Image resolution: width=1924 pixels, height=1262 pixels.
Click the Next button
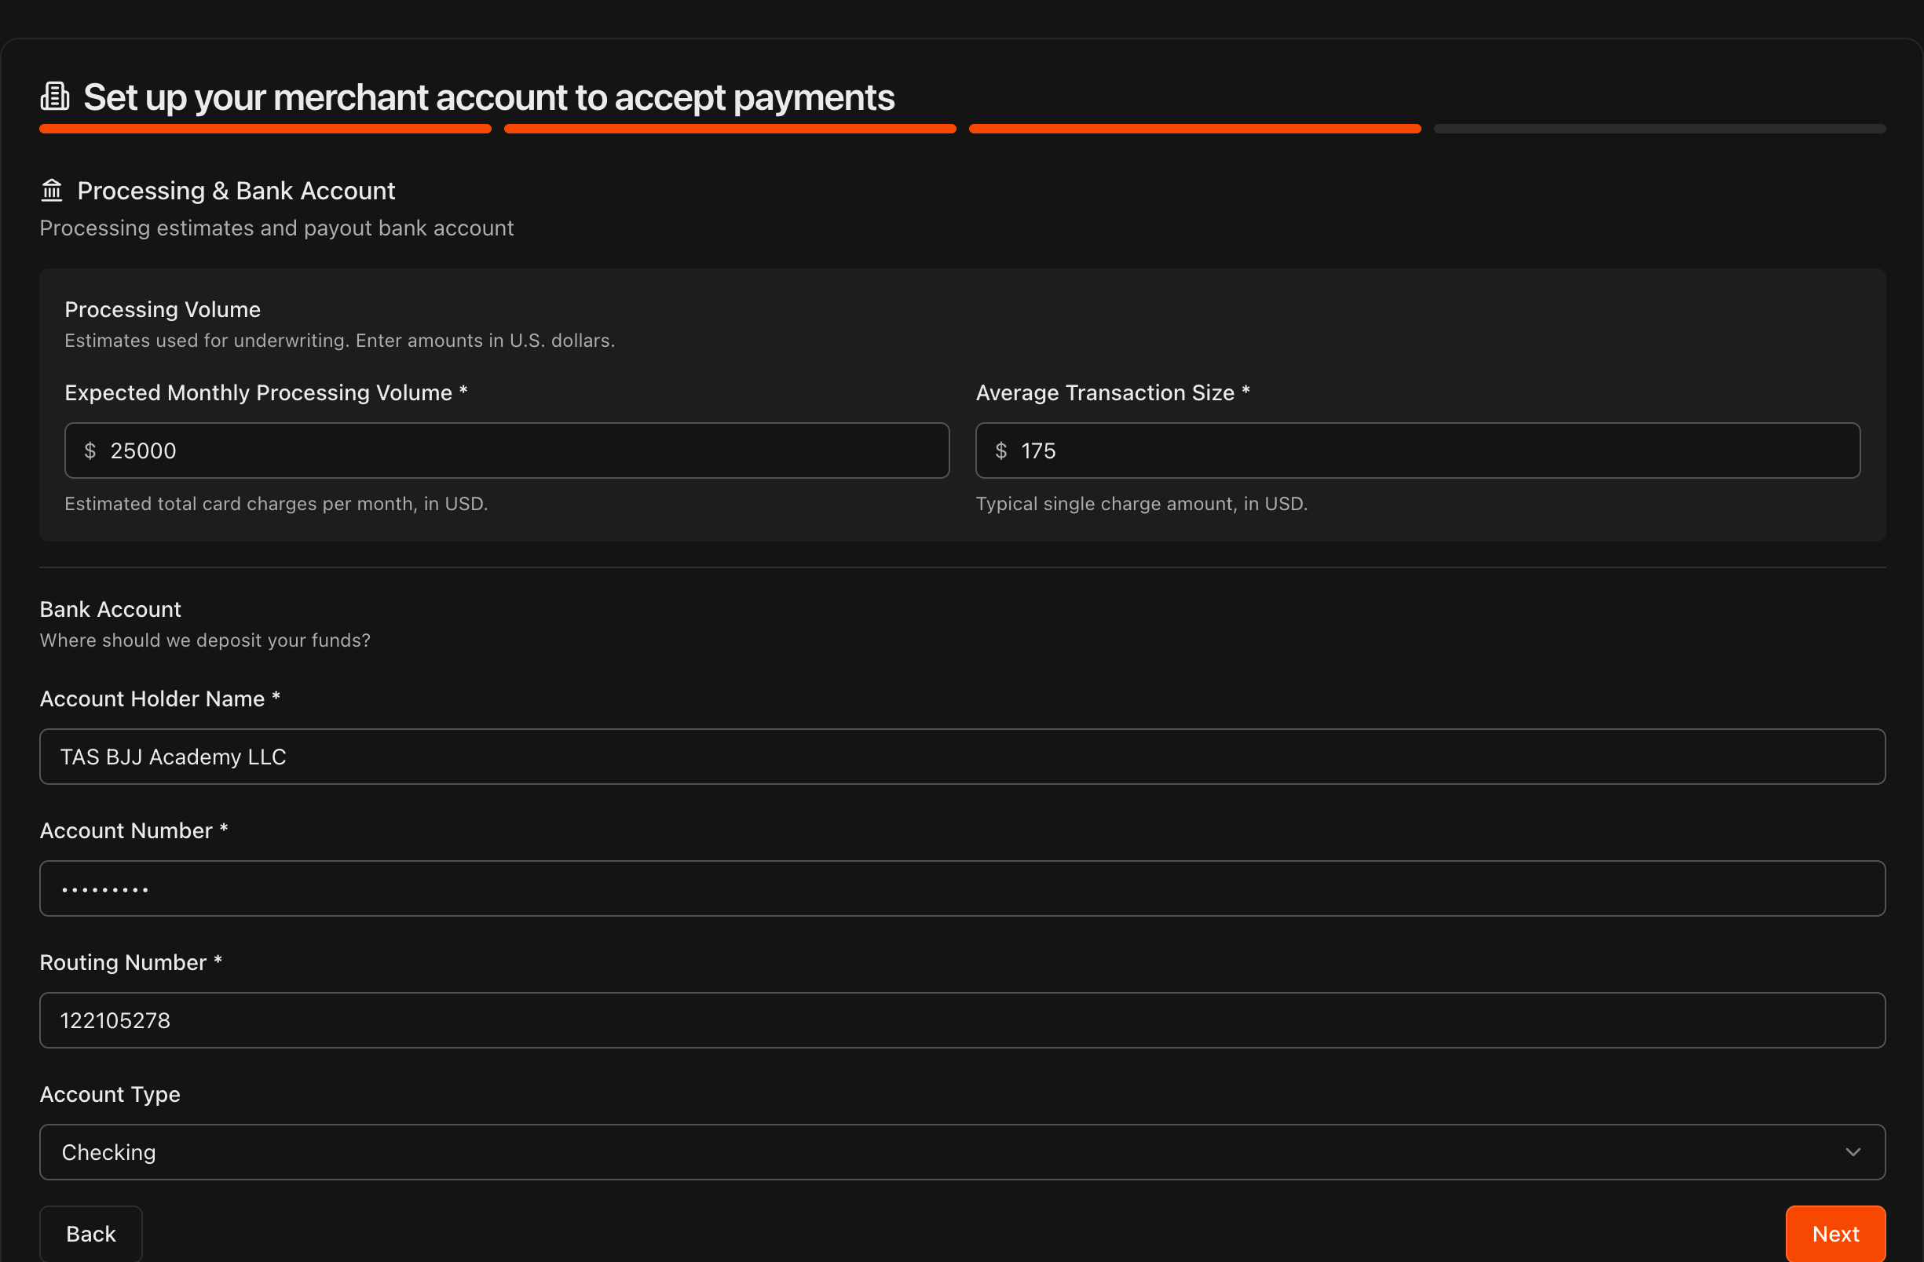click(x=1835, y=1234)
